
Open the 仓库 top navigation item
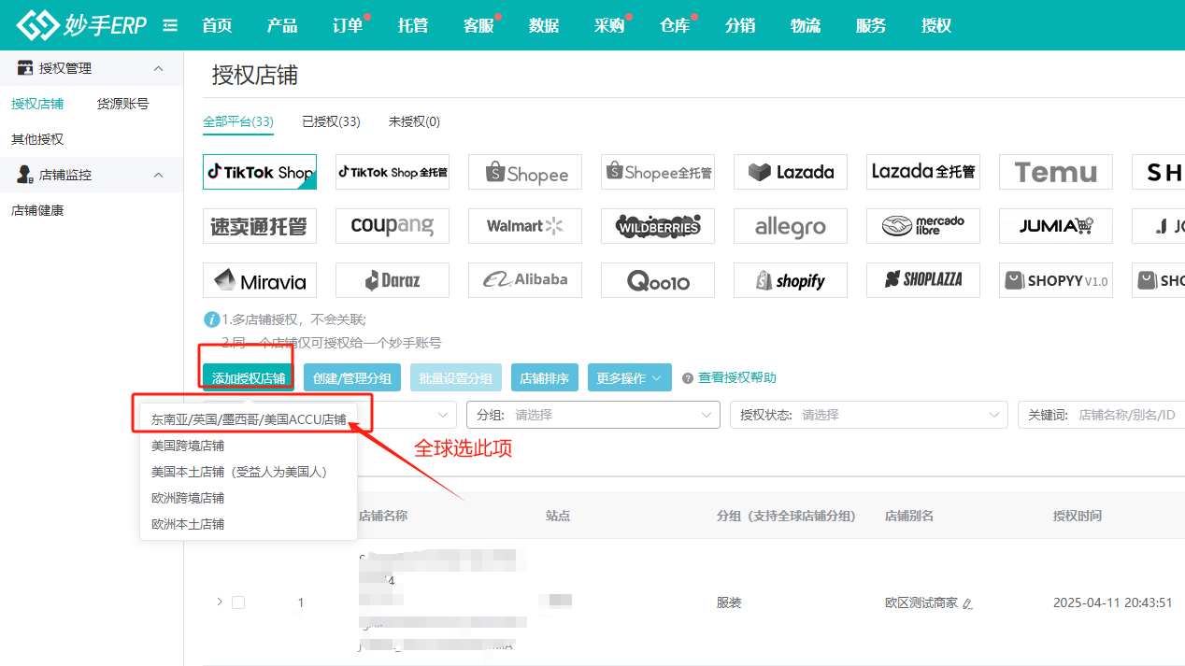click(x=675, y=25)
